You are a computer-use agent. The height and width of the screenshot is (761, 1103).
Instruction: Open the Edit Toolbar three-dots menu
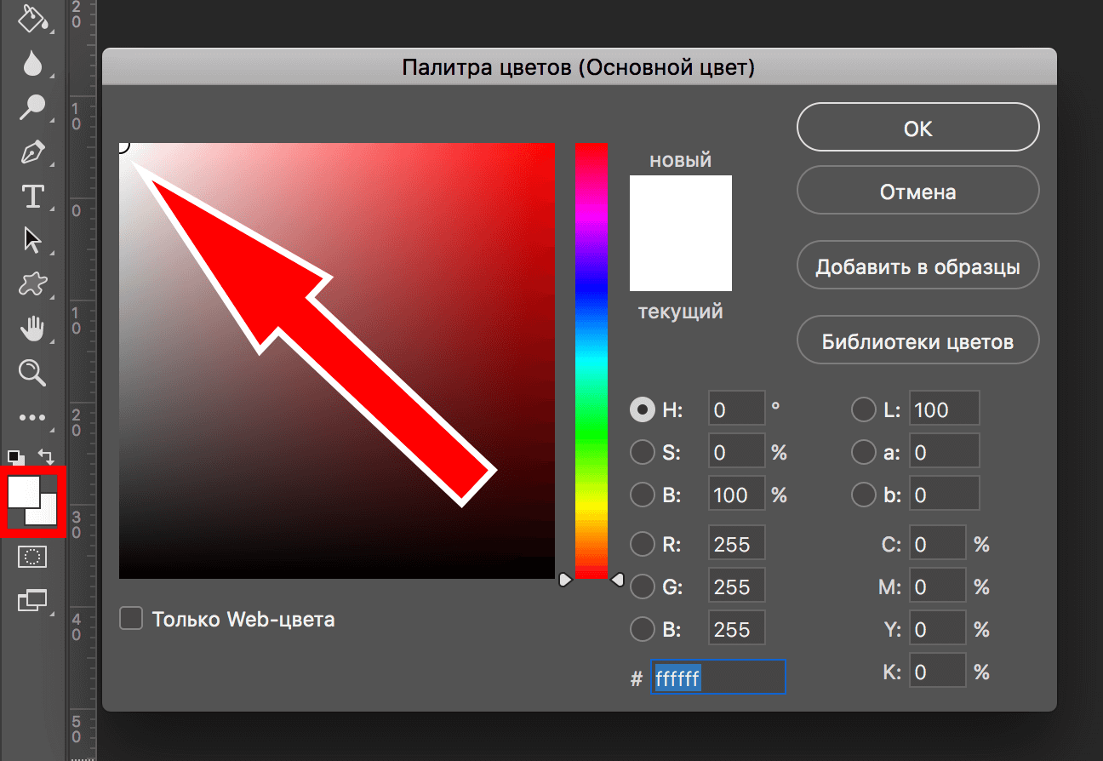pyautogui.click(x=31, y=417)
